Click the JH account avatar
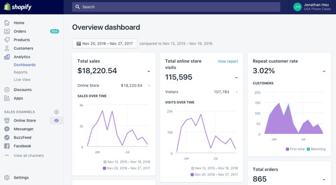This screenshot has width=336, height=185. [297, 7]
